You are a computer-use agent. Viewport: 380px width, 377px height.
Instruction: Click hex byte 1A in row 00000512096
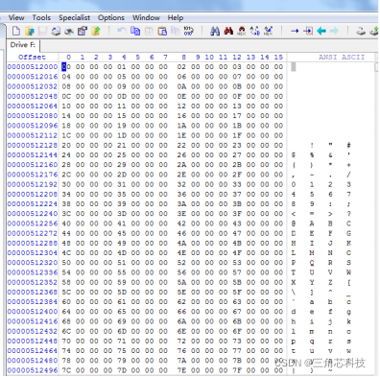(x=181, y=126)
